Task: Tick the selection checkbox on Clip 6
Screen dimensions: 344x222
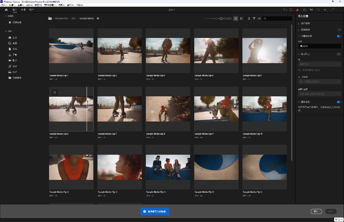Action: click(x=55, y=93)
